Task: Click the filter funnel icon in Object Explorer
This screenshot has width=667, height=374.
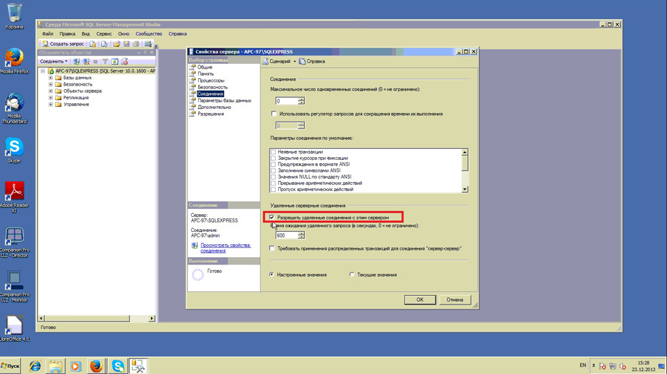Action: coord(105,61)
